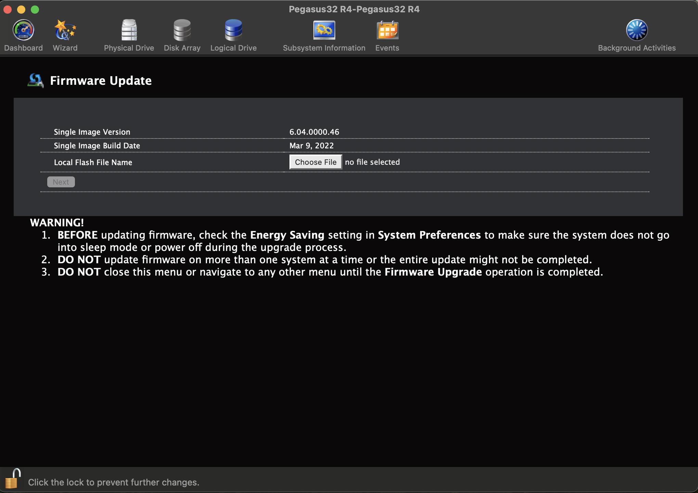Click the Single Image Build Date label
The width and height of the screenshot is (698, 493).
97,146
